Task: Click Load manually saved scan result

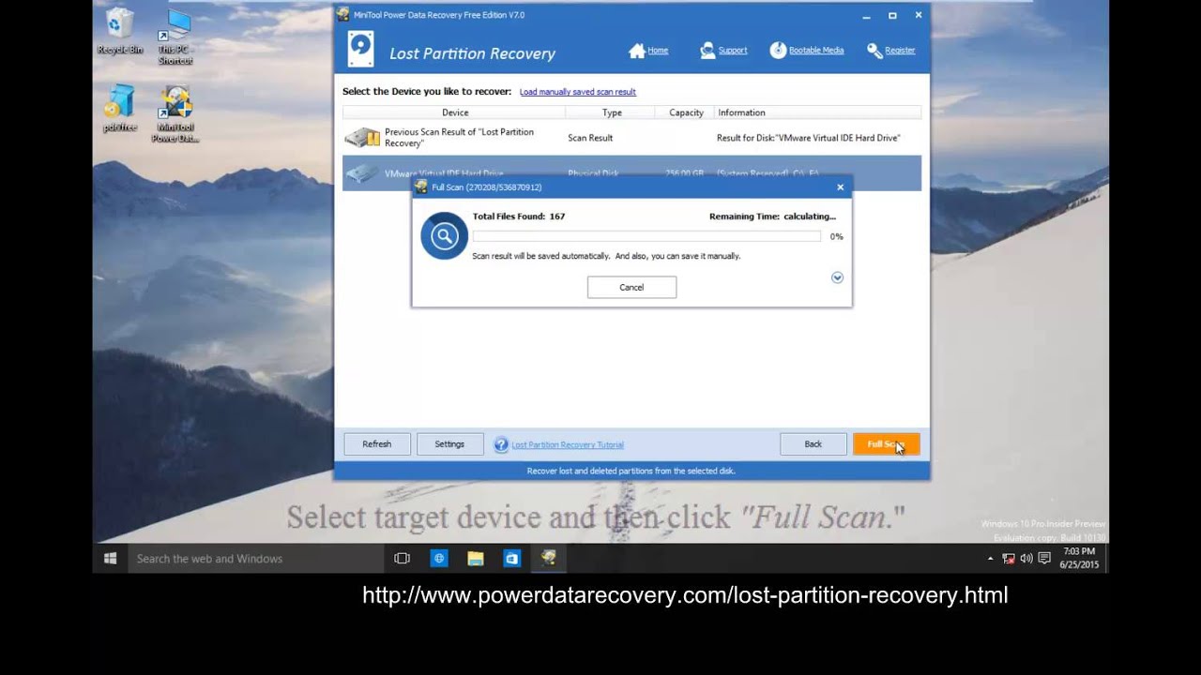Action: pyautogui.click(x=578, y=92)
